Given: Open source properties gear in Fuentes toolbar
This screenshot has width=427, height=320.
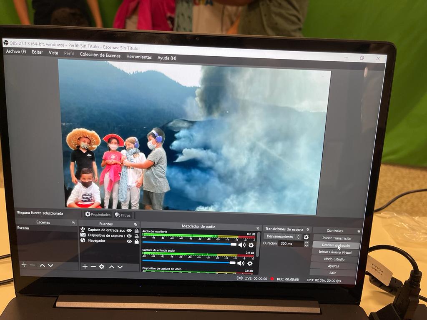Looking at the screenshot, I should click(x=101, y=267).
